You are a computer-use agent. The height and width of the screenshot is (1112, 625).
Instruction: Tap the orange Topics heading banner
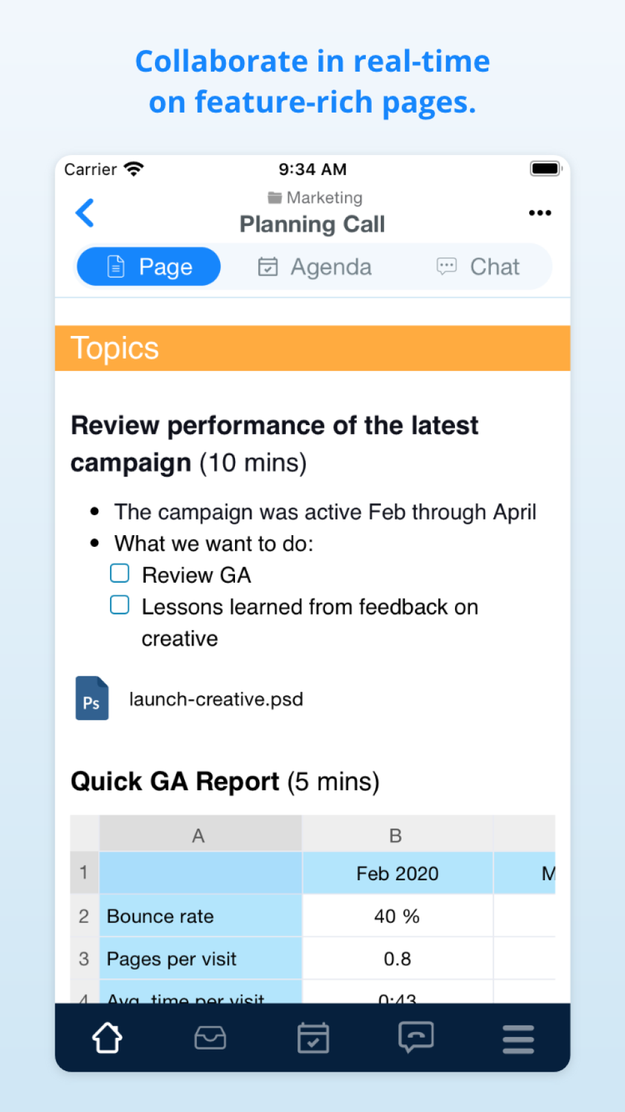[x=312, y=348]
